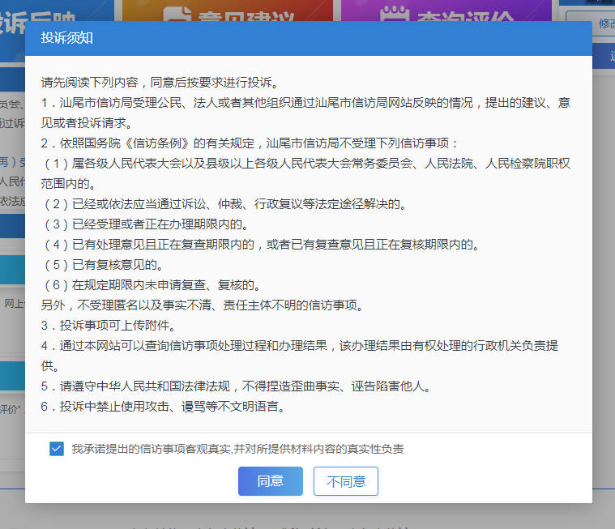Click the blue bar below the 修改 button
This screenshot has height=529, width=615.
pyautogui.click(x=604, y=56)
